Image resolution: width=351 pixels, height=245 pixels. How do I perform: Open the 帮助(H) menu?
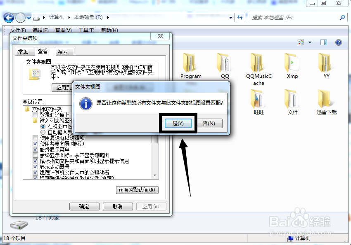click(109, 30)
